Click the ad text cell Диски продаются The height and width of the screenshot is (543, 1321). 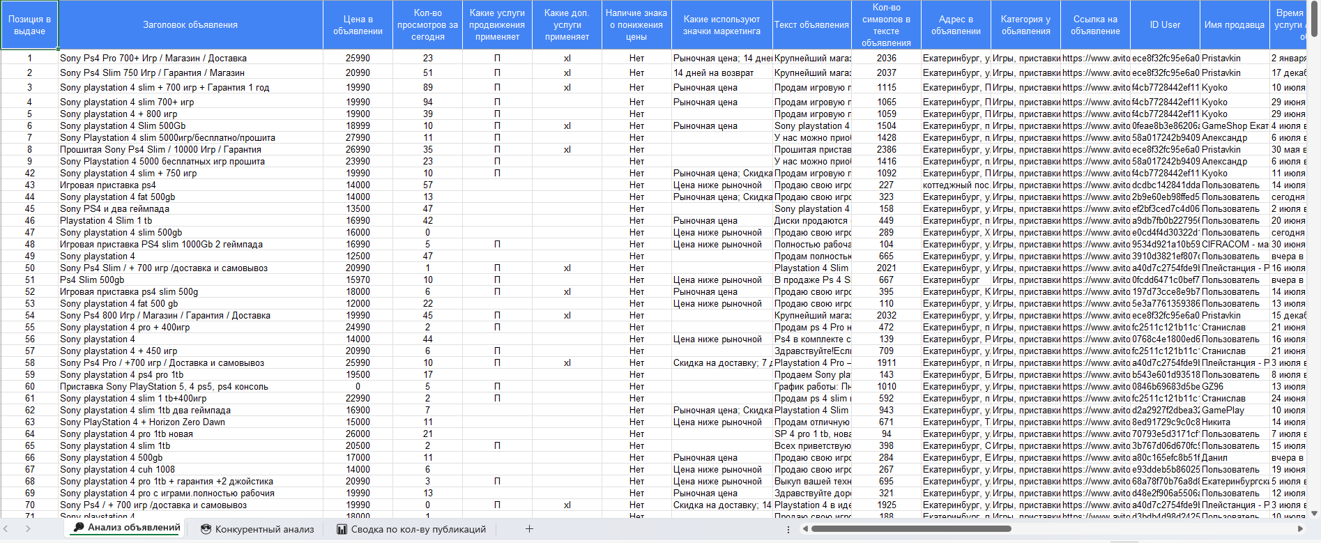point(812,221)
